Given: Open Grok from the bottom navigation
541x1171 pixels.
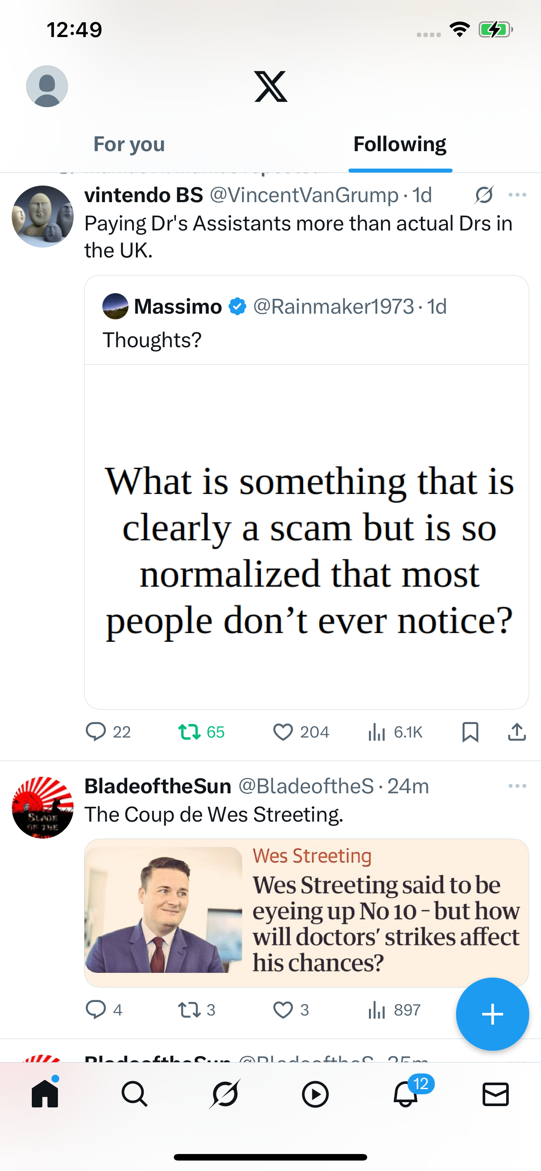Looking at the screenshot, I should 225,1094.
